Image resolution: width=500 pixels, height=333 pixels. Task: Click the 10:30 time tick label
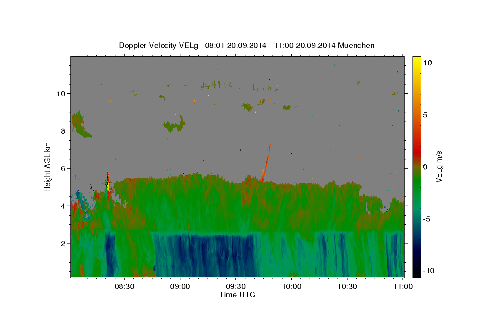347,286
